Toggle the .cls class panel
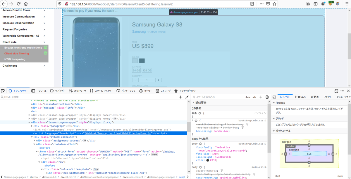351x179 pixels. coord(254,97)
